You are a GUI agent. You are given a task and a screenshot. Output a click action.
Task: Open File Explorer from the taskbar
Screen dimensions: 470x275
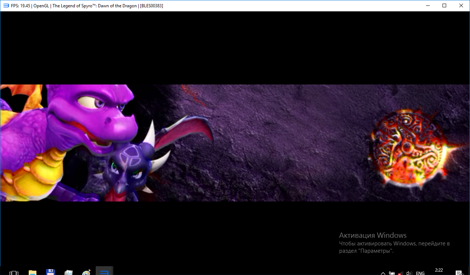(33, 272)
